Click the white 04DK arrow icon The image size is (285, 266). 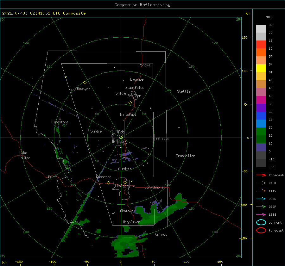click(x=261, y=183)
